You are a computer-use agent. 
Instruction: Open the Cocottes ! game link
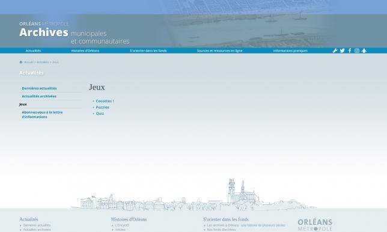click(105, 101)
